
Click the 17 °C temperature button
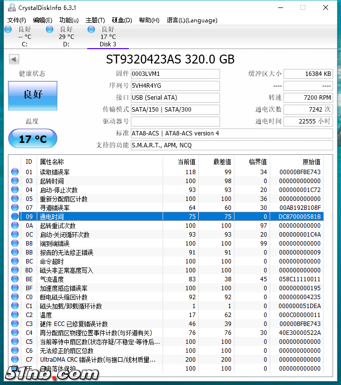pyautogui.click(x=33, y=139)
